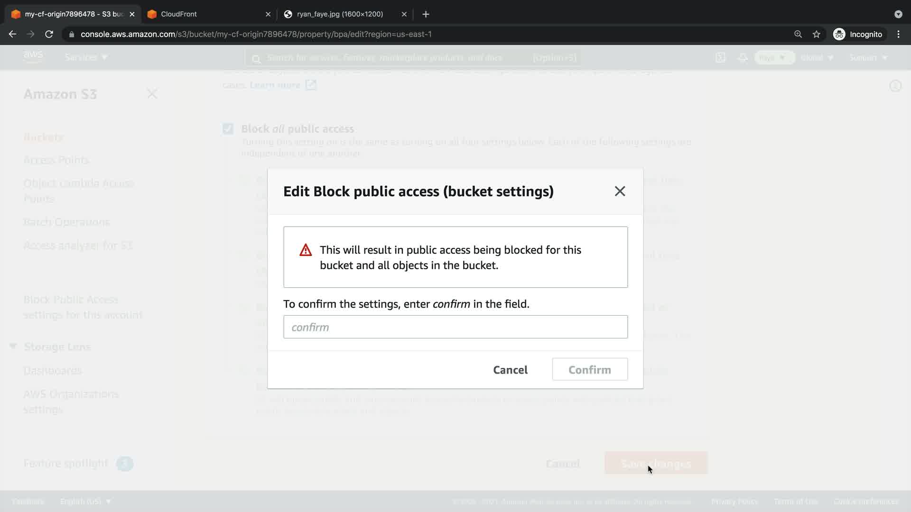Image resolution: width=911 pixels, height=512 pixels.
Task: Close the Edit Block public access dialog
Action: (x=620, y=191)
